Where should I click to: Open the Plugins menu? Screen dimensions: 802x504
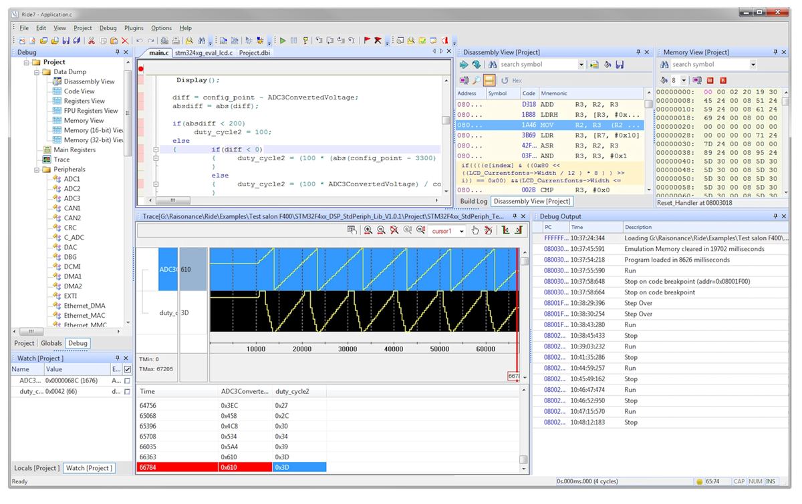[134, 28]
